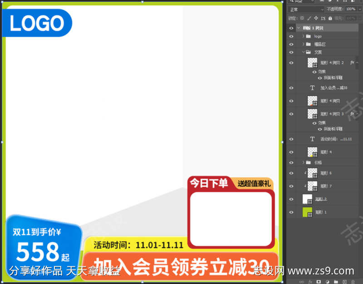Hide the logo group
Screen dimensions: 363x284
click(x=292, y=37)
